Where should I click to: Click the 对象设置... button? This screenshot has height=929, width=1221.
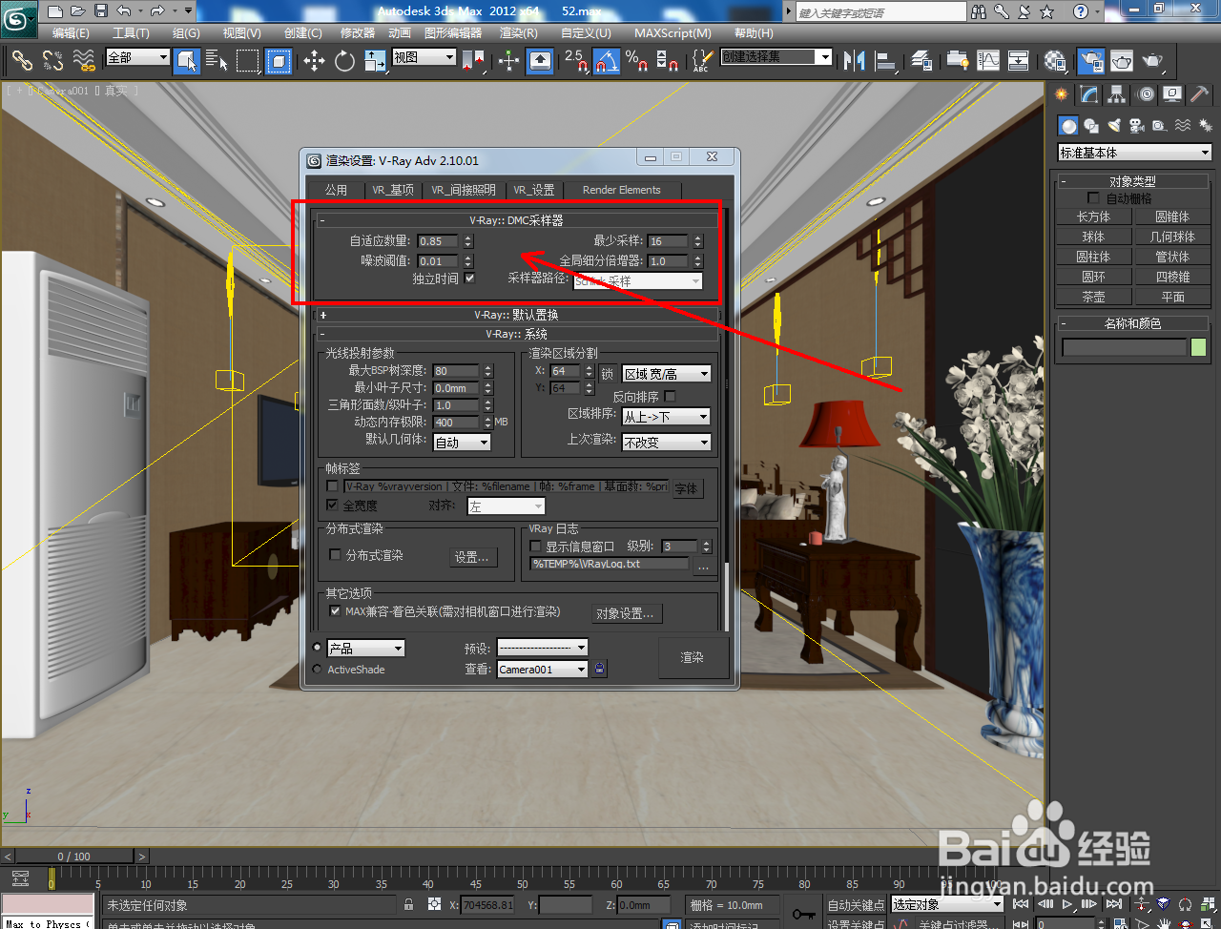click(x=625, y=613)
